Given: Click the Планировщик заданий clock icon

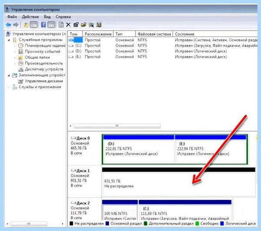Looking at the screenshot, I should [20, 45].
